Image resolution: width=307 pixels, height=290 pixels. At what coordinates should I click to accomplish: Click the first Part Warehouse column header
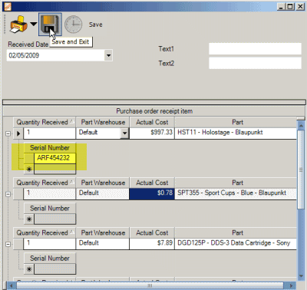[x=103, y=122]
